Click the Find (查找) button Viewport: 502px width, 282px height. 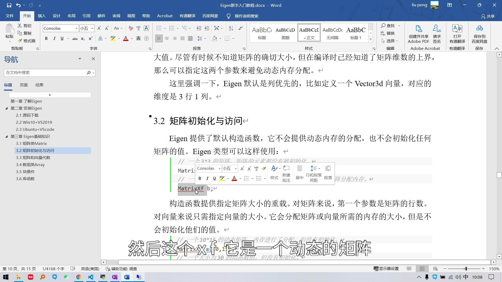click(x=388, y=26)
